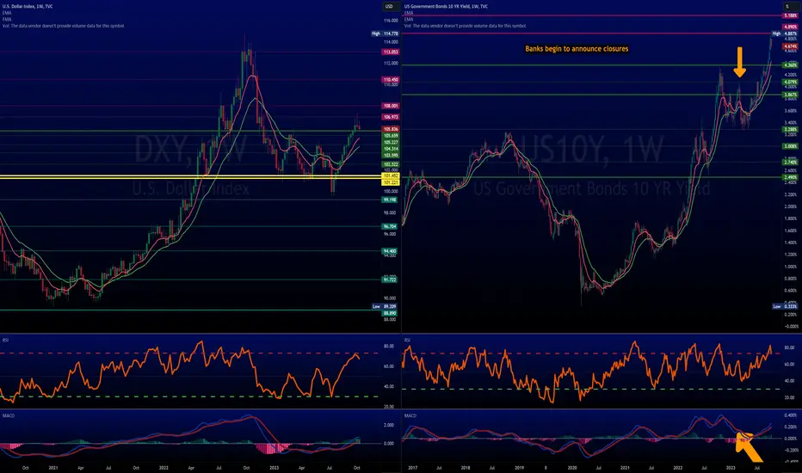Select the MACD pane label under US10Y chart

pyautogui.click(x=410, y=415)
